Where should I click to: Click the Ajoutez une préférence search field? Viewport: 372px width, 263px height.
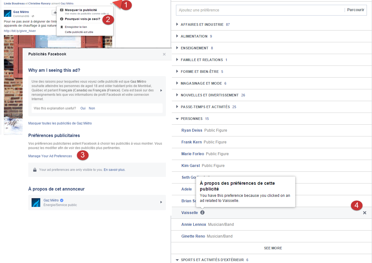[x=259, y=10]
